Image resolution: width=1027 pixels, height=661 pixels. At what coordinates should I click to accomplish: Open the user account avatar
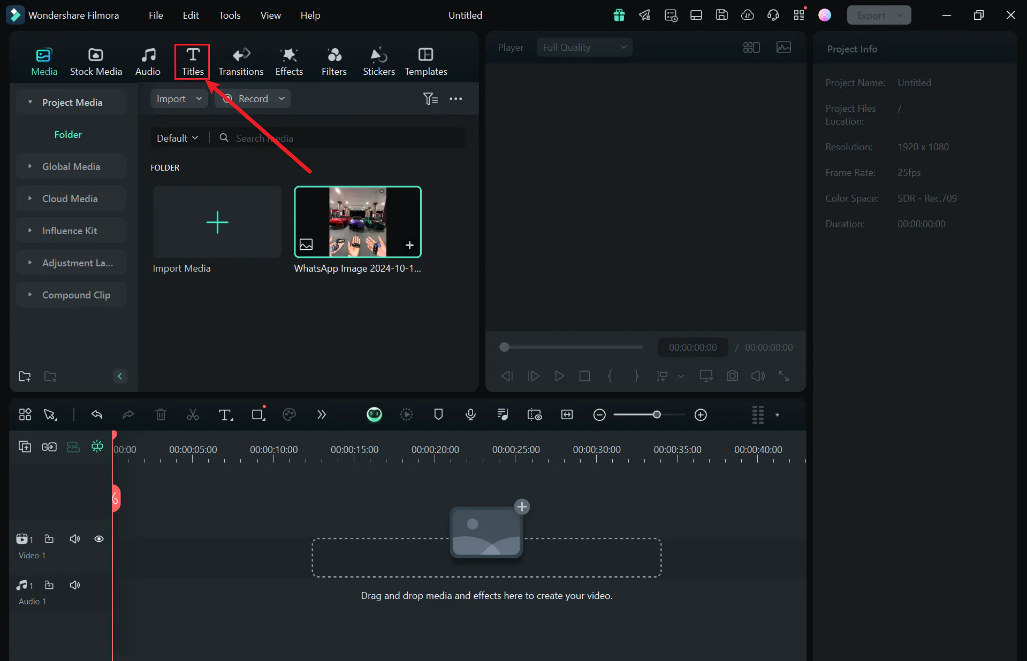[x=825, y=15]
